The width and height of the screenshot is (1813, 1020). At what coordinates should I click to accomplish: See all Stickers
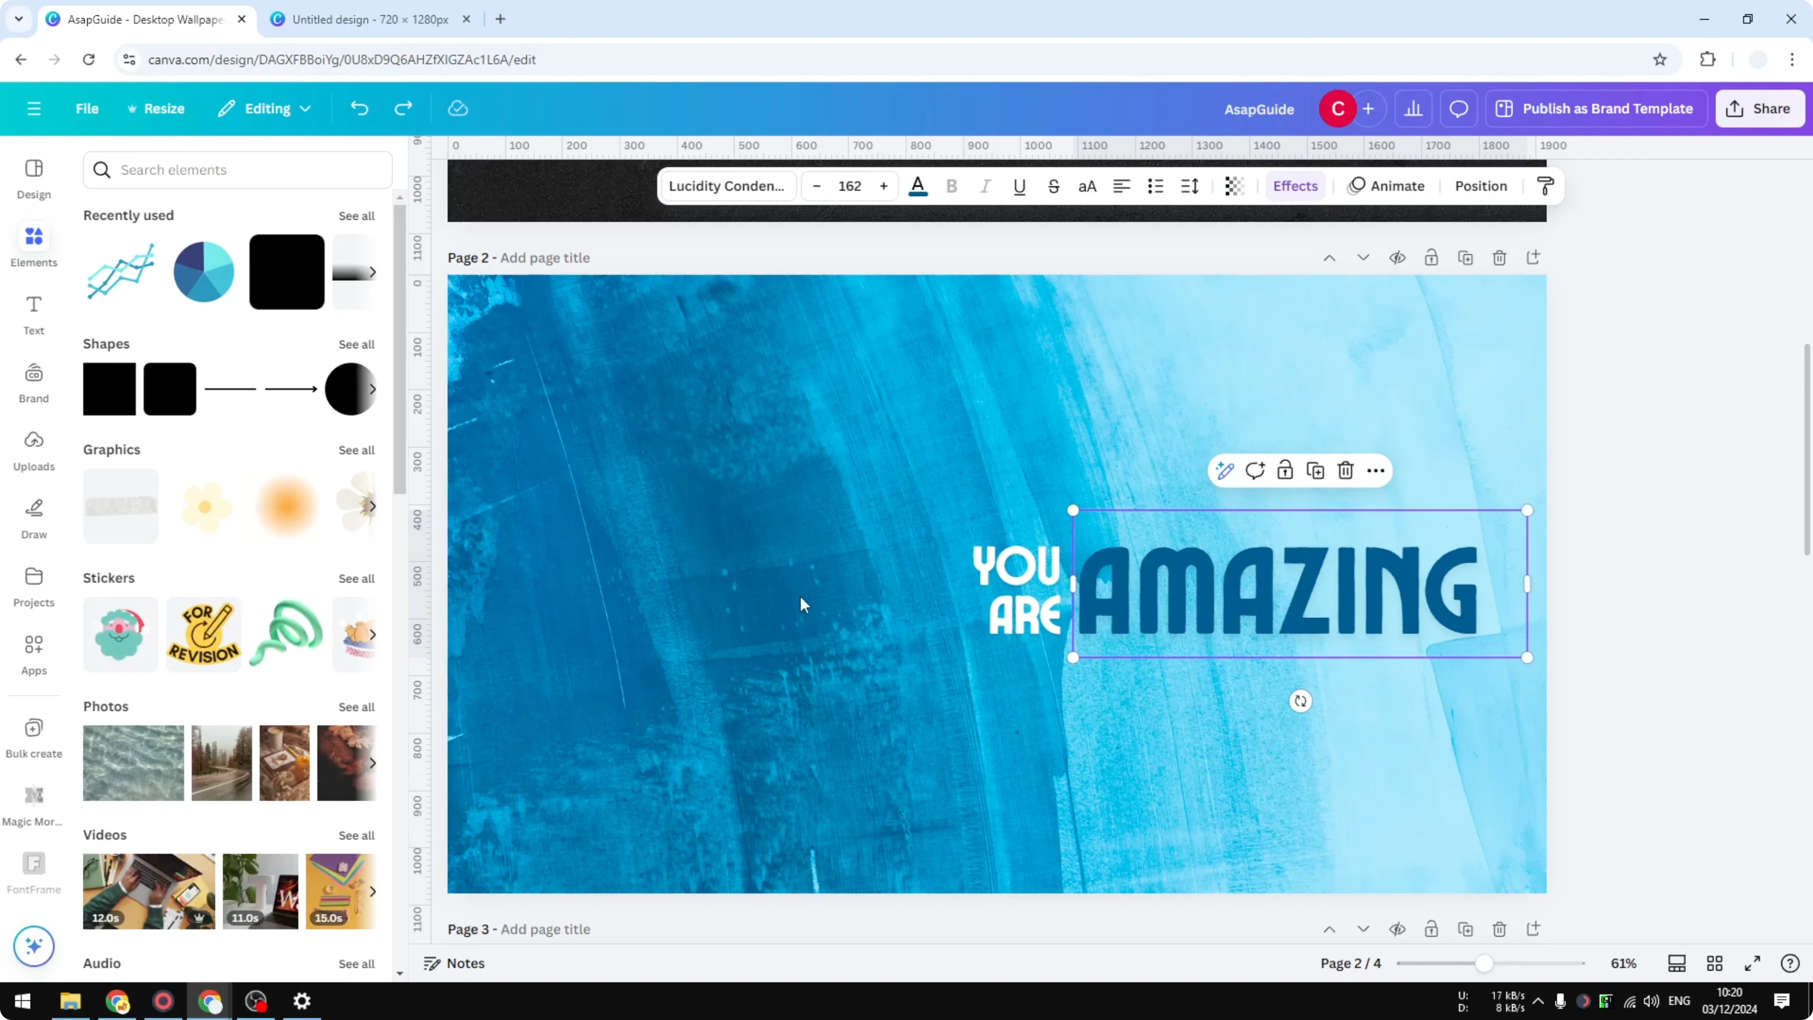click(x=356, y=578)
